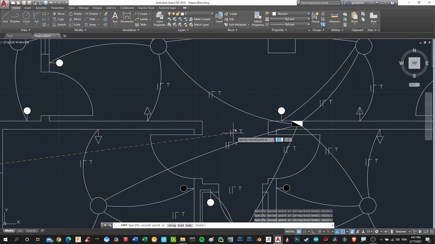Image resolution: width=435 pixels, height=244 pixels.
Task: Insert a Table annotation
Action: pos(141,25)
